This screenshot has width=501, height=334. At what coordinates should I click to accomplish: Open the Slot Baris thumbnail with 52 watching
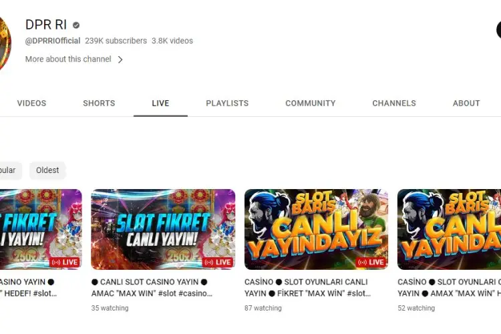click(x=449, y=230)
